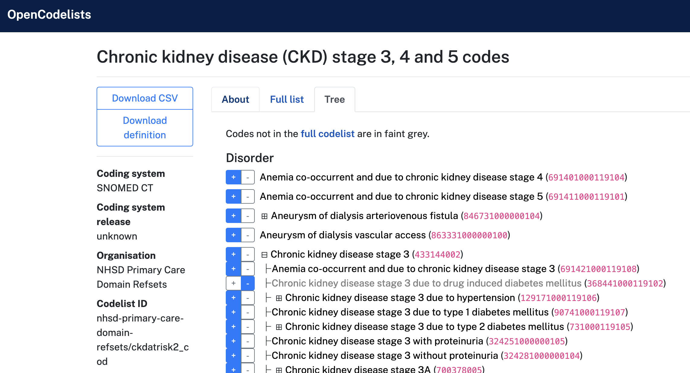Toggle exclusion of CKD stage 3 due to type 2 diabetes
690x373 pixels.
(x=248, y=326)
